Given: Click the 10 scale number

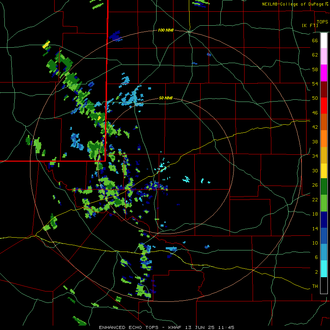Looking at the screenshot, I should click(x=315, y=243).
